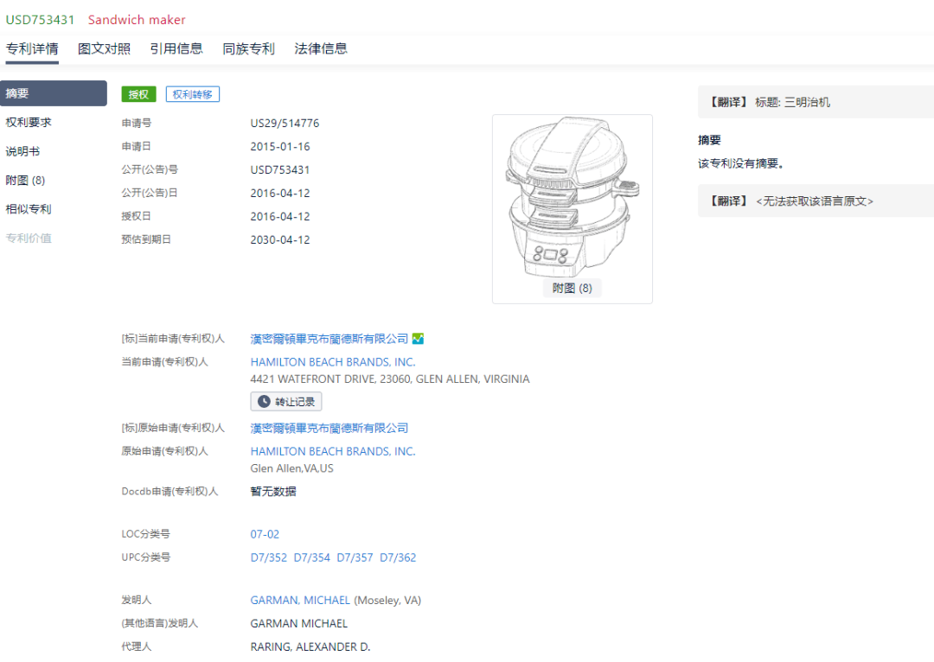Open the 转让记录 assignment history button
The image size is (934, 662).
pyautogui.click(x=286, y=401)
